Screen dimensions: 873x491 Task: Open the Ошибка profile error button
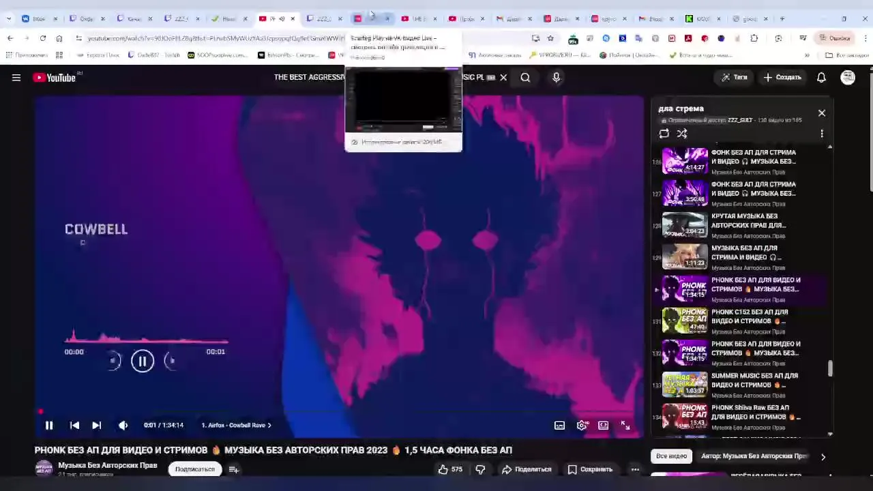click(834, 38)
